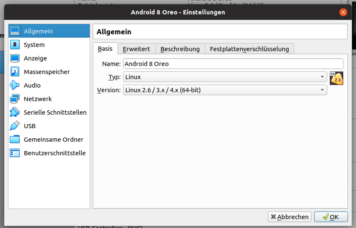The image size is (356, 228).
Task: Click the Allgemein page heading
Action: coord(114,32)
